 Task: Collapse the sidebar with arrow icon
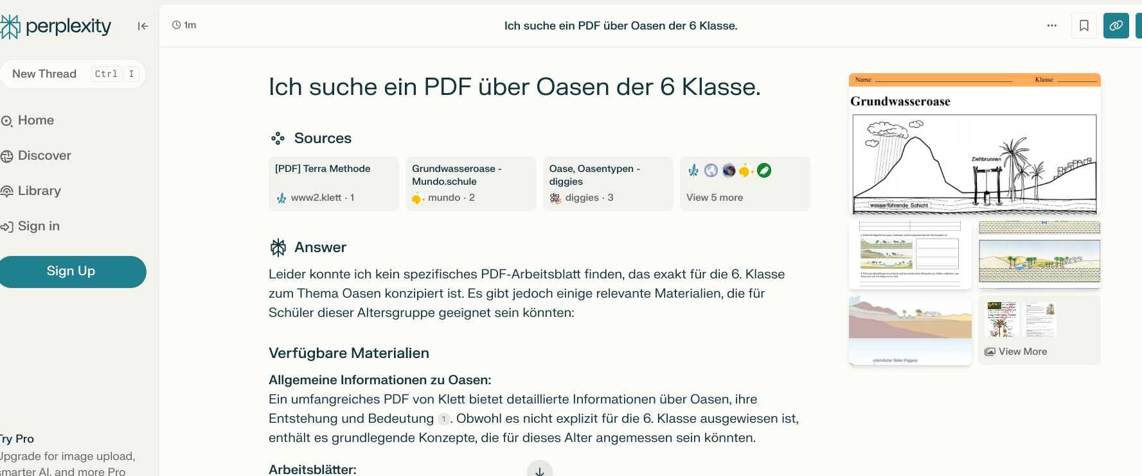143,26
